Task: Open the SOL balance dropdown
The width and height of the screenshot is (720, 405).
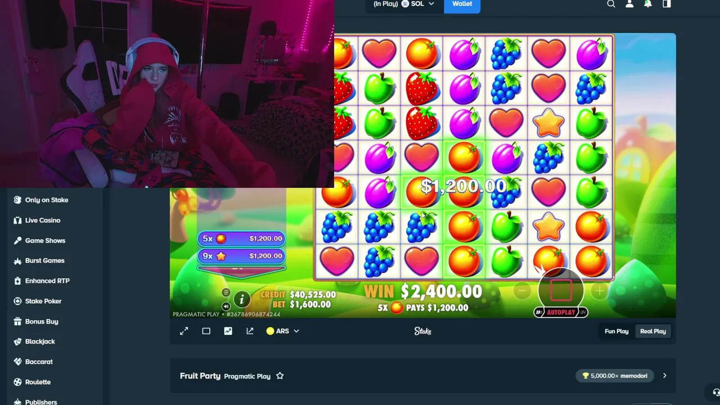Action: (x=404, y=4)
